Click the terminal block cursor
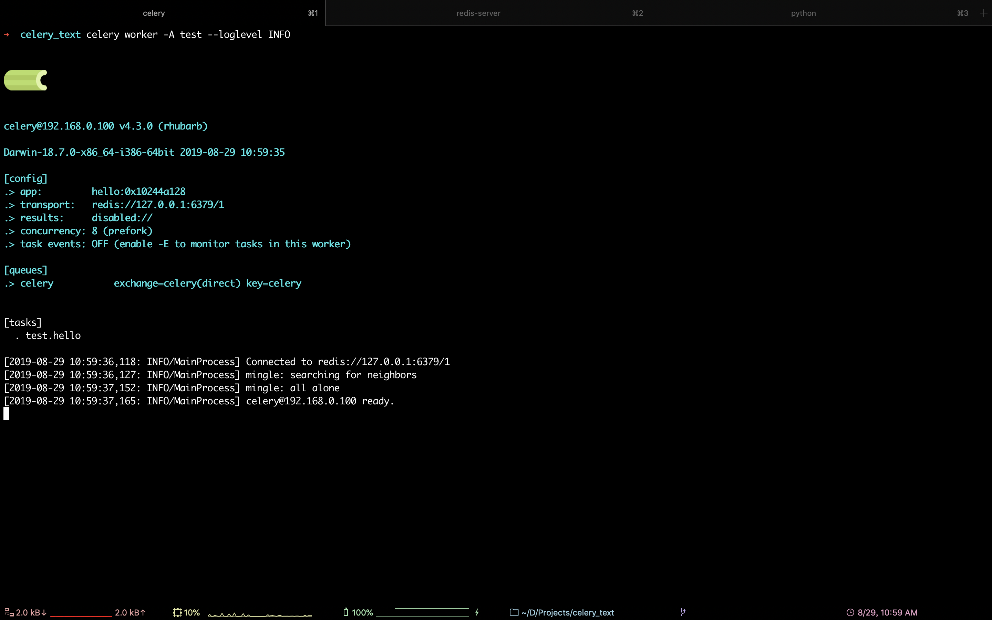 point(6,414)
